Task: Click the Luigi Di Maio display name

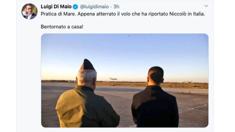Action: coord(56,7)
